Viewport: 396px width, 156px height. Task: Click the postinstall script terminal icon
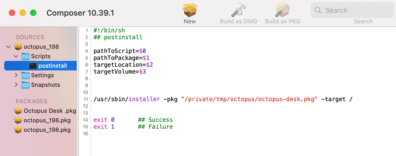pyautogui.click(x=33, y=65)
